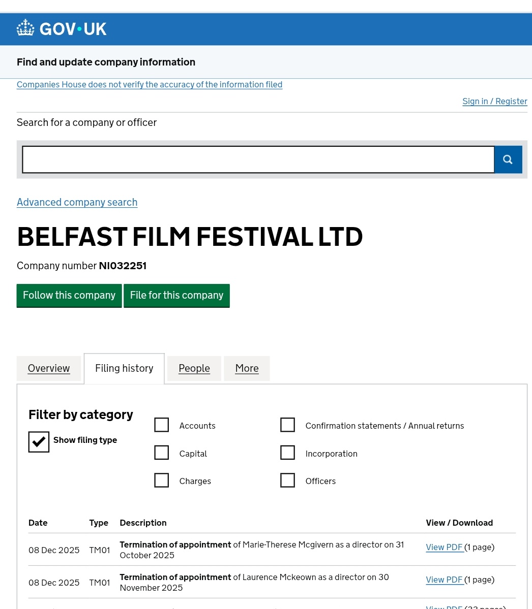Switch to the People tab
Image resolution: width=532 pixels, height=609 pixels.
pyautogui.click(x=194, y=368)
